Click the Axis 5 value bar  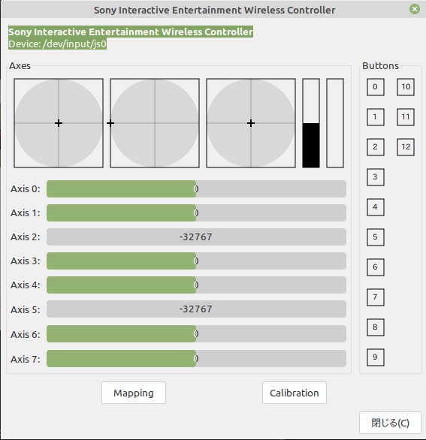point(196,309)
